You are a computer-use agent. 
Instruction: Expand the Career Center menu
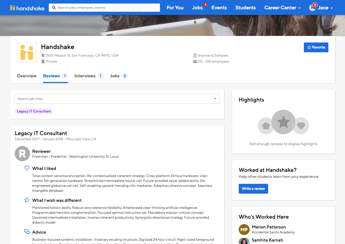[282, 8]
